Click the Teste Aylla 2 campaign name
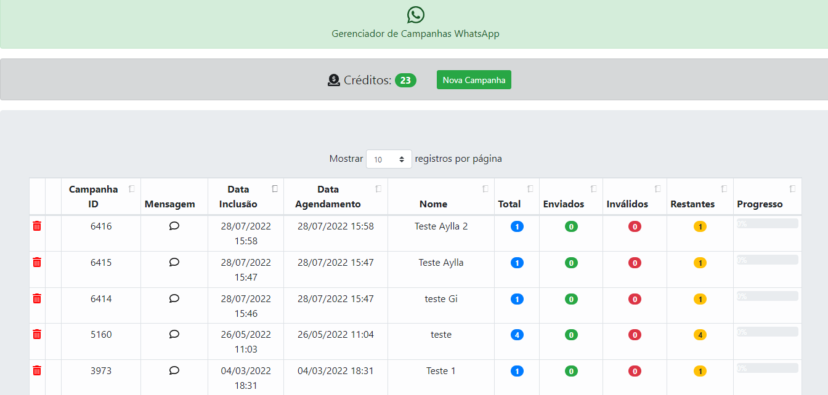Screen dimensions: 828x395 (x=441, y=226)
